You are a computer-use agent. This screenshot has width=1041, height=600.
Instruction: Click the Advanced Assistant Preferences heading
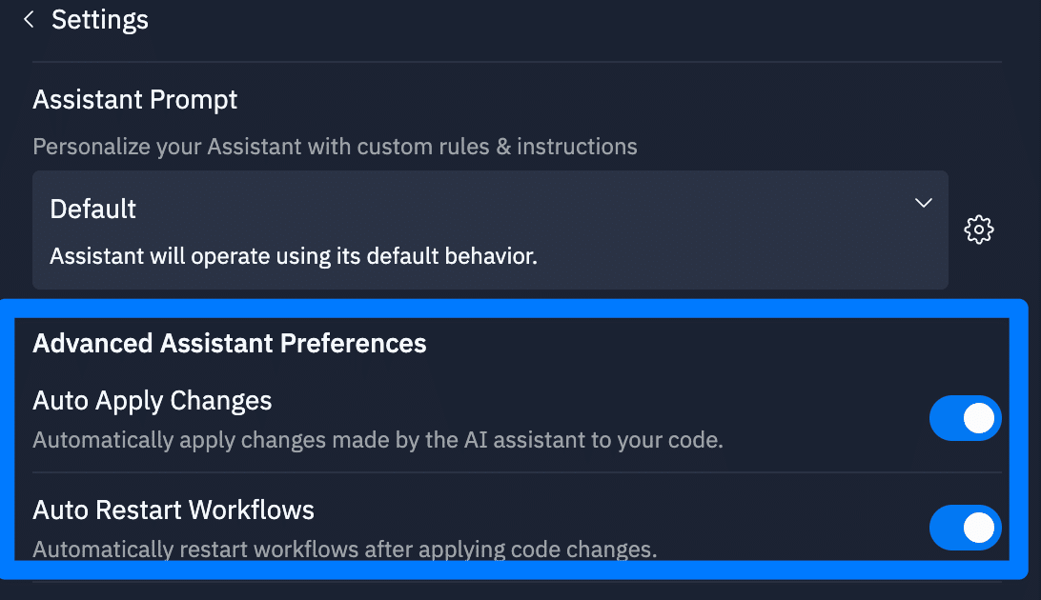click(x=230, y=343)
